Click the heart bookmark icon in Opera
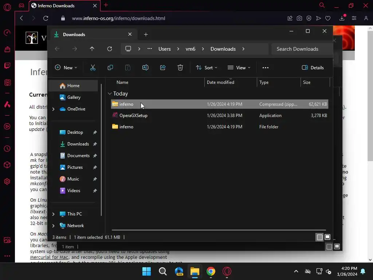This screenshot has height=280, width=373. tap(328, 18)
